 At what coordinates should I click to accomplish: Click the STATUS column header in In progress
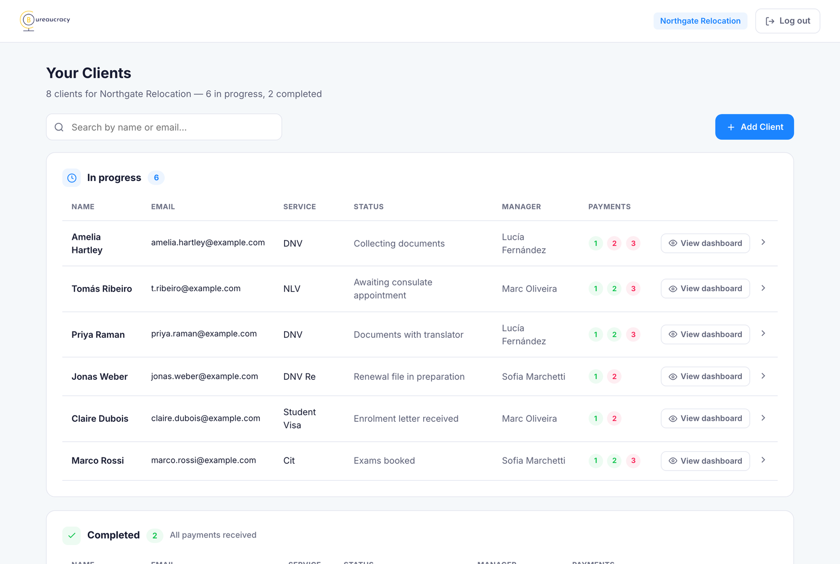point(369,207)
